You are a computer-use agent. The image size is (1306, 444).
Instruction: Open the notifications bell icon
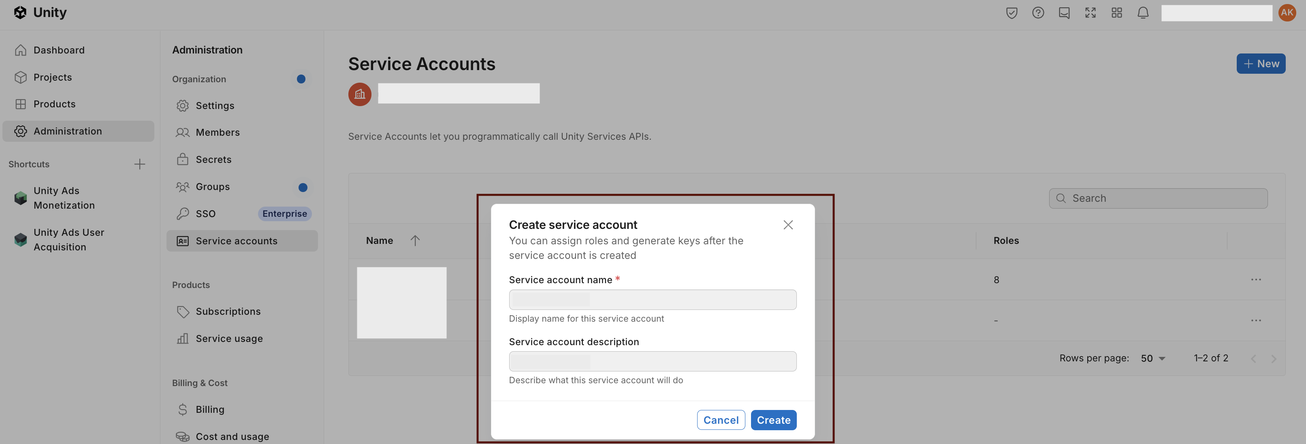(x=1143, y=13)
